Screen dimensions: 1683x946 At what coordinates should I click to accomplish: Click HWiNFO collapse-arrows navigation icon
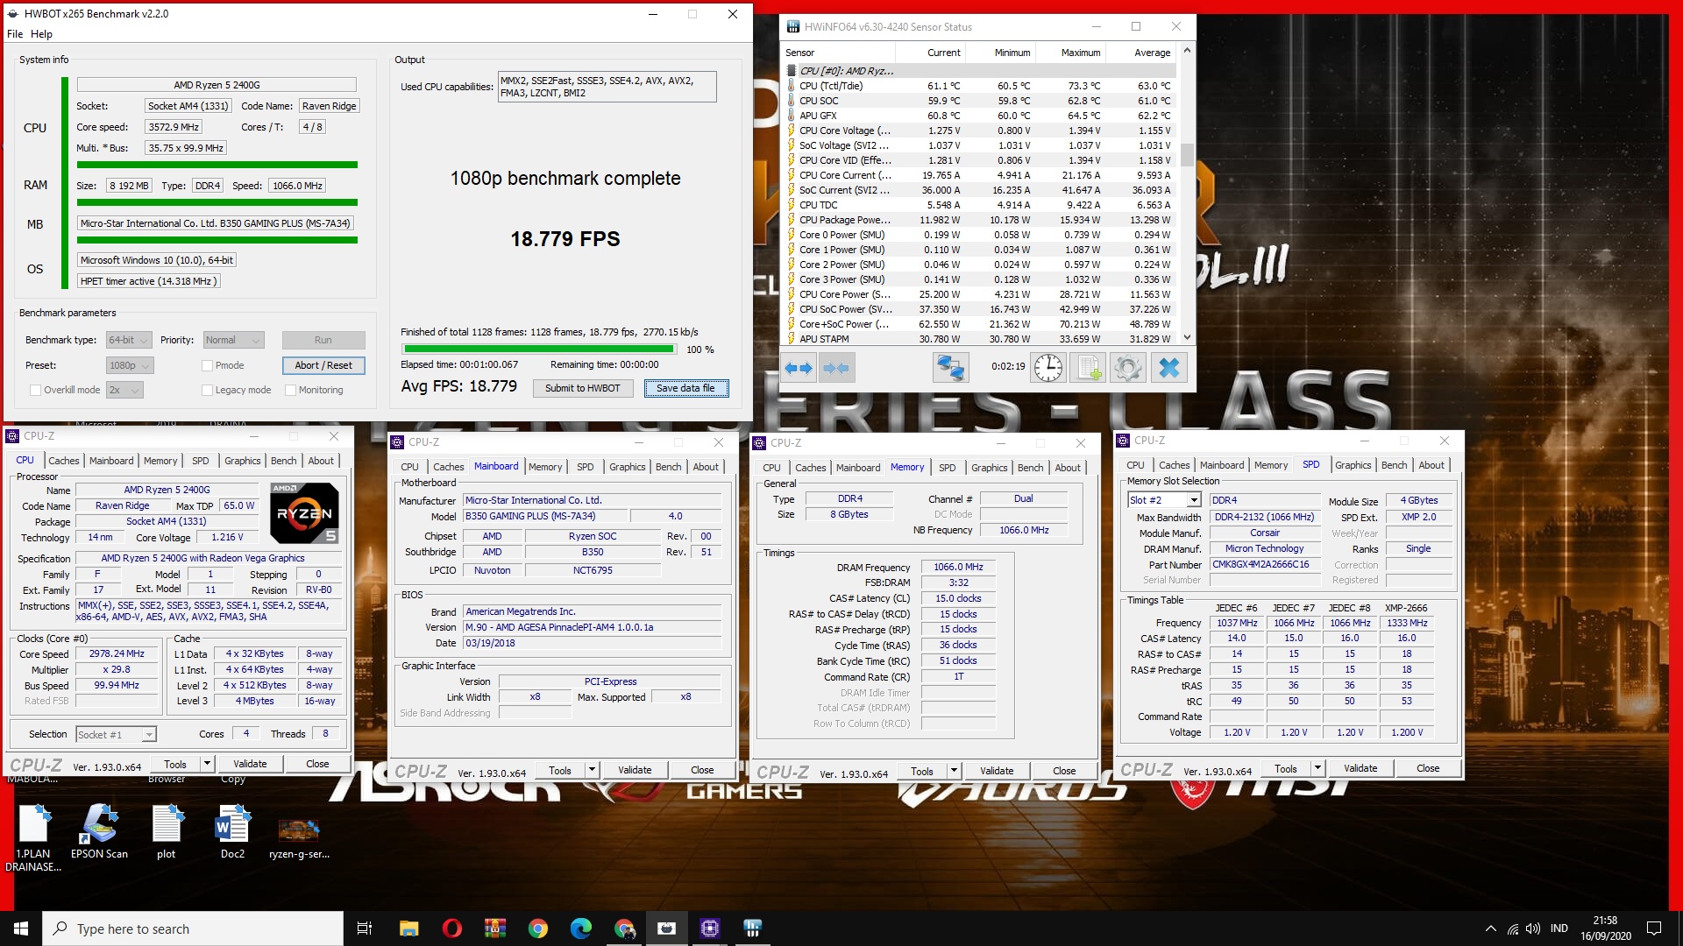click(x=836, y=368)
